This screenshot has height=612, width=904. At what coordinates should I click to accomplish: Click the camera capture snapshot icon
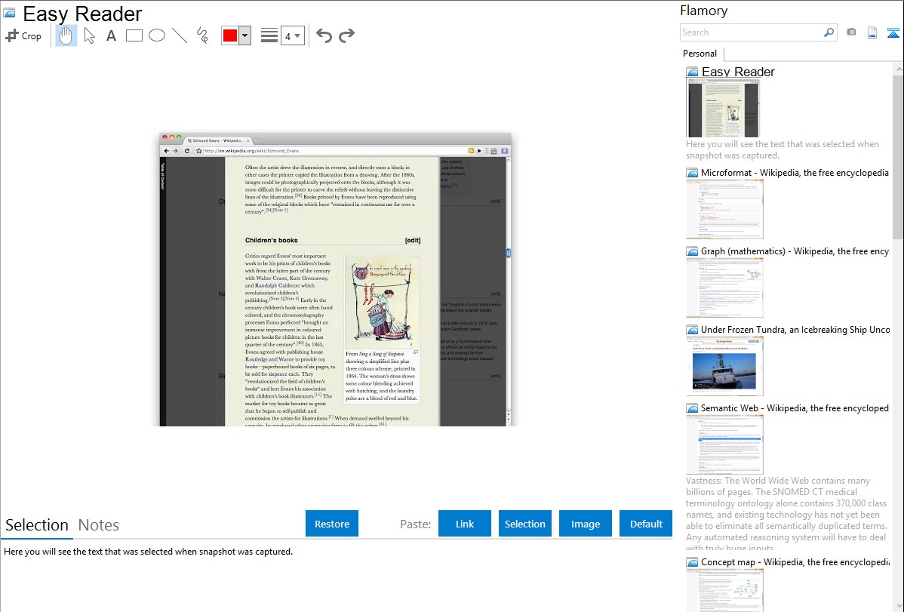[851, 32]
